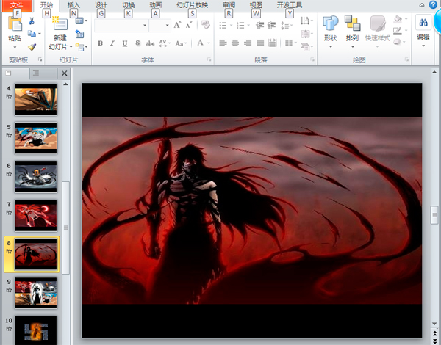
Task: Open Font dialog launcher
Action: [209, 59]
